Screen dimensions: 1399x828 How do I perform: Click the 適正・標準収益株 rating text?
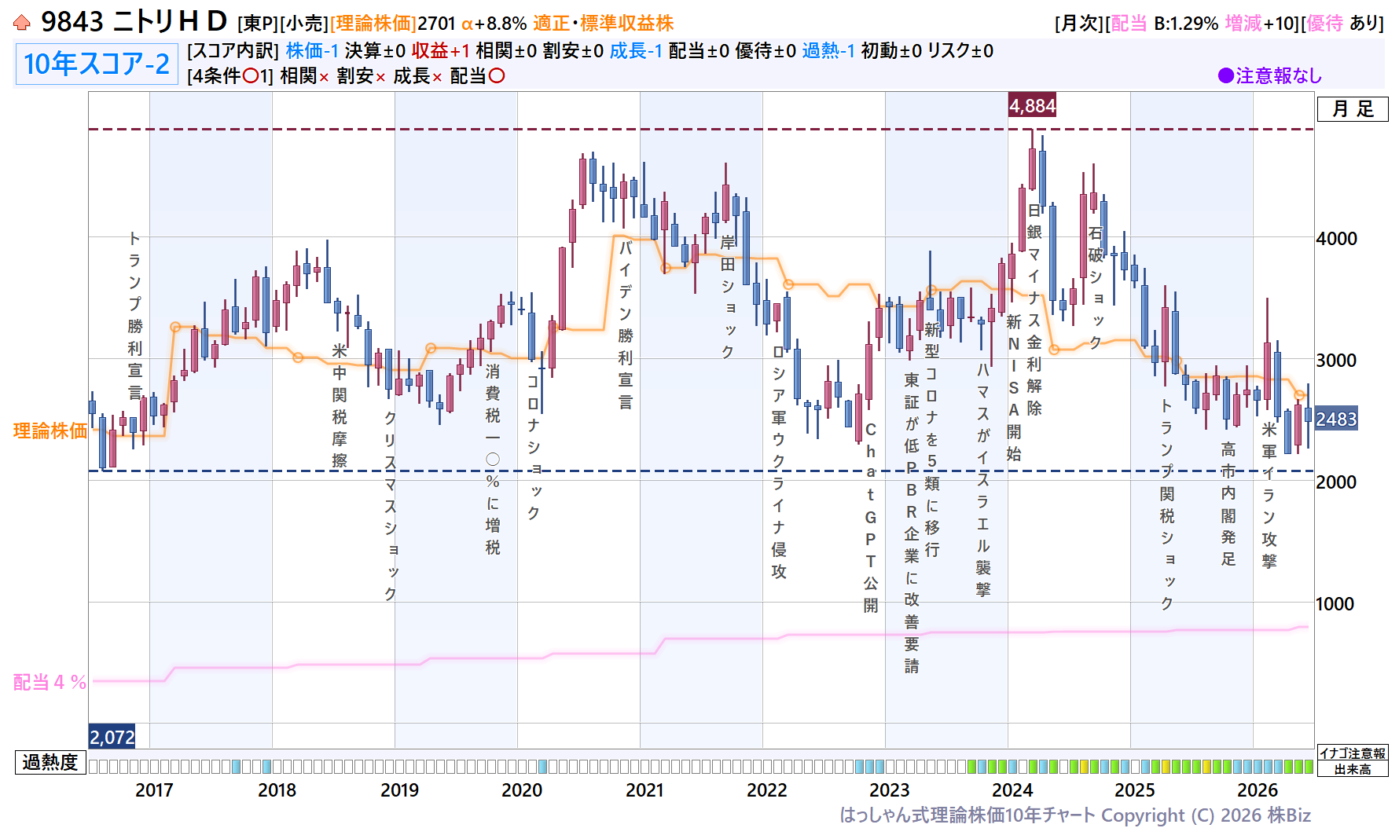click(603, 24)
